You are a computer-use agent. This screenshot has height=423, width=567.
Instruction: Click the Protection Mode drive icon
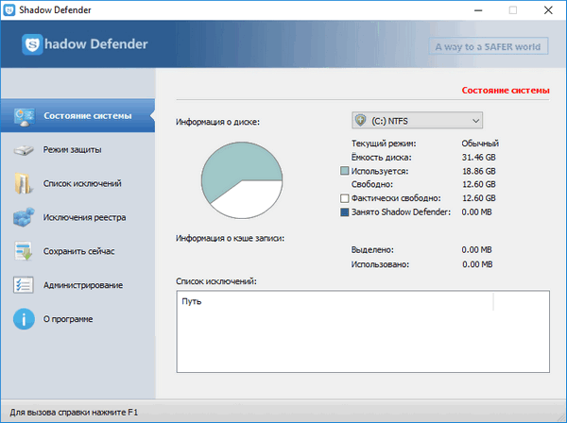(24, 150)
